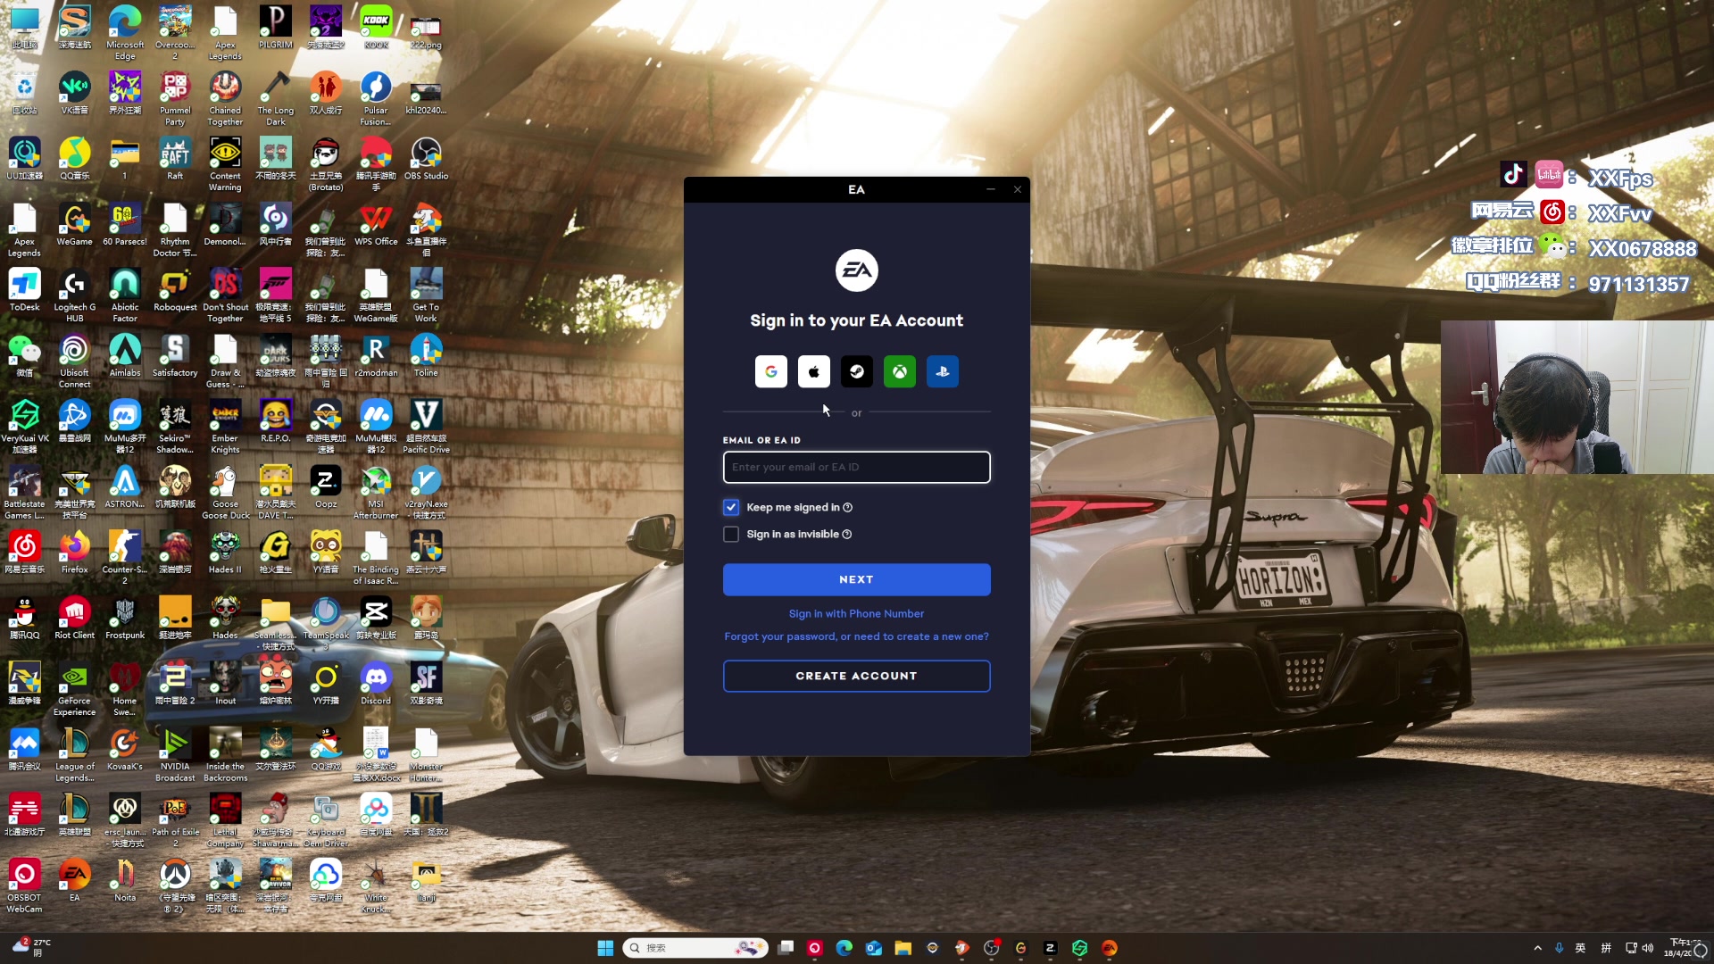Select Goose Goose Duck desktop icon
The width and height of the screenshot is (1714, 964).
click(225, 493)
